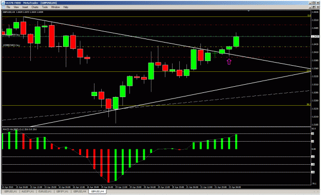
Task: Switch to the AUDJPY,H1 chart tab
Action: 28,191
